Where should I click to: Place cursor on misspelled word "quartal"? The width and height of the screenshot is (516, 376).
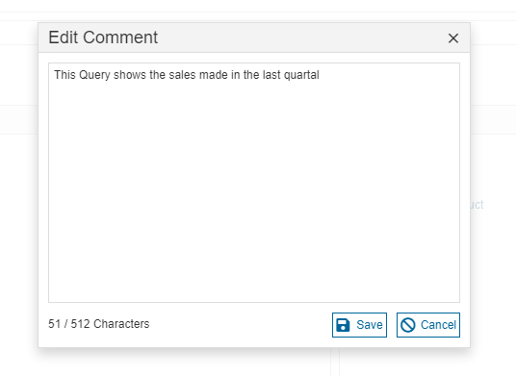pyautogui.click(x=301, y=75)
